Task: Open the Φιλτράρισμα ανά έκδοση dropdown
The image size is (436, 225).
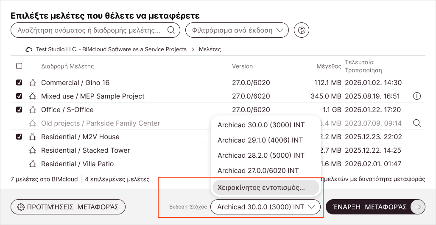Action: click(x=237, y=30)
